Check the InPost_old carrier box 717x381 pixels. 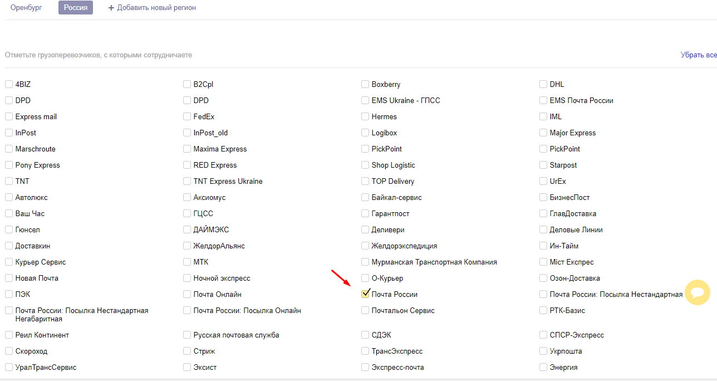187,133
